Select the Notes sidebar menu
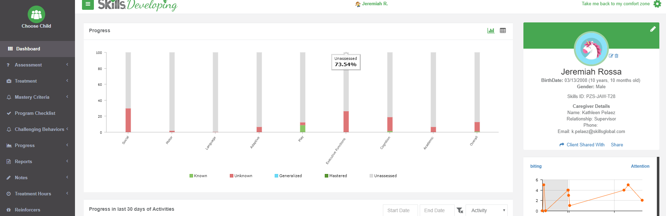The width and height of the screenshot is (666, 216). 37,177
